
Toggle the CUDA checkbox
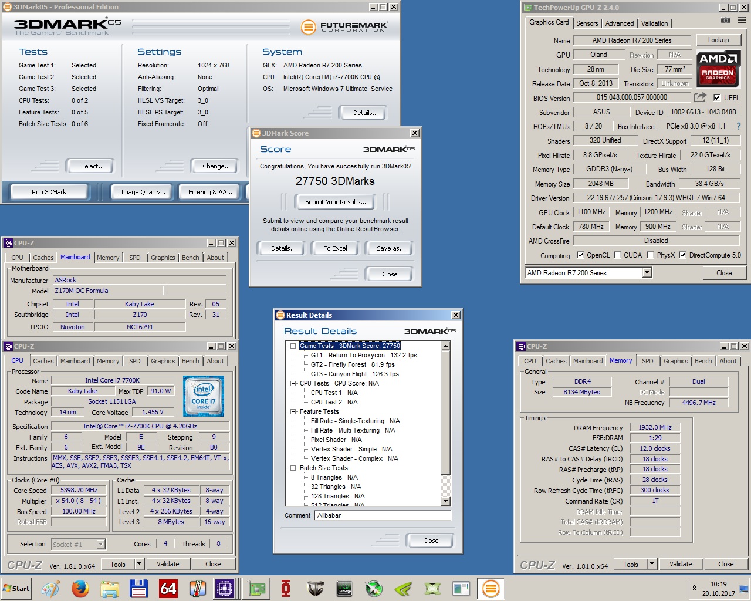(617, 255)
